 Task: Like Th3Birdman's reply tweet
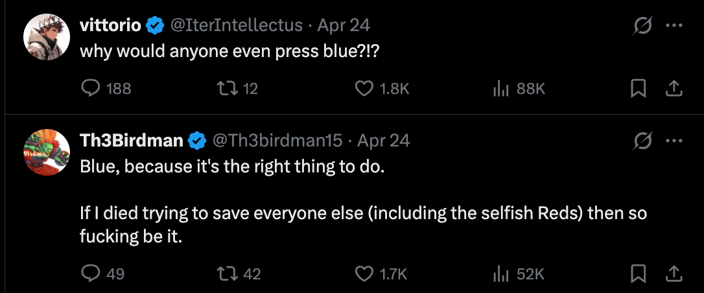point(364,274)
